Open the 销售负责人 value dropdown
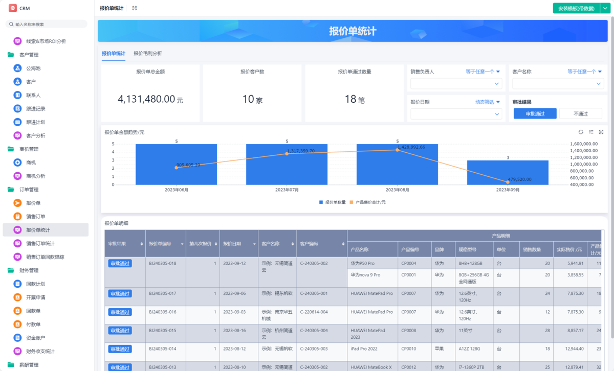This screenshot has height=371, width=614. coord(456,84)
